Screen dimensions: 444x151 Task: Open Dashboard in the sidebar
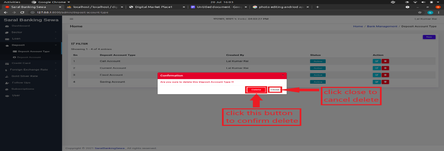(x=21, y=26)
